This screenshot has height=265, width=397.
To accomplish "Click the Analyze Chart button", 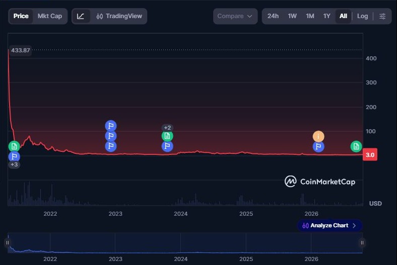I will (329, 225).
